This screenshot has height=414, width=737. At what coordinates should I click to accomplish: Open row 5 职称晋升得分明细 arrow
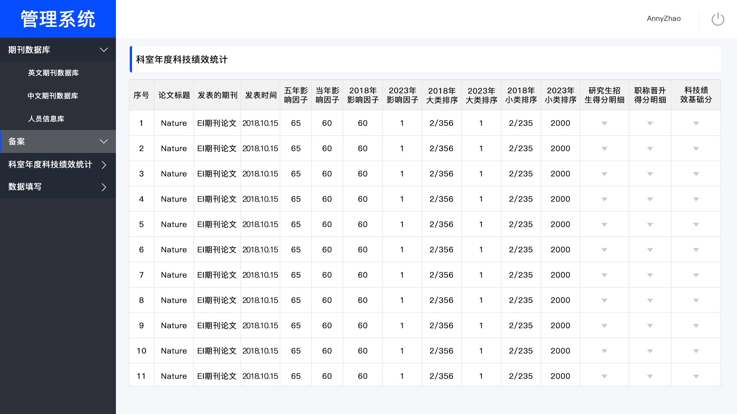pos(650,225)
